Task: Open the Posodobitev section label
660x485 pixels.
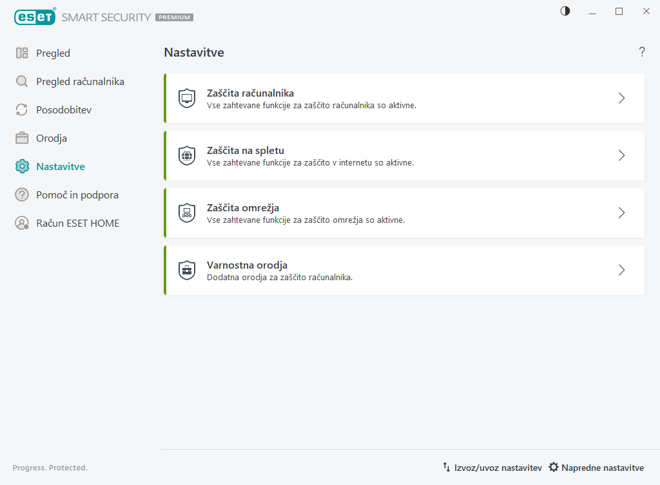Action: (64, 110)
